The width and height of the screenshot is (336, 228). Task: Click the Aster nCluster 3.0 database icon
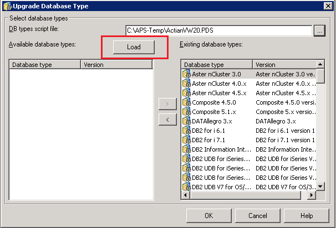tap(187, 74)
